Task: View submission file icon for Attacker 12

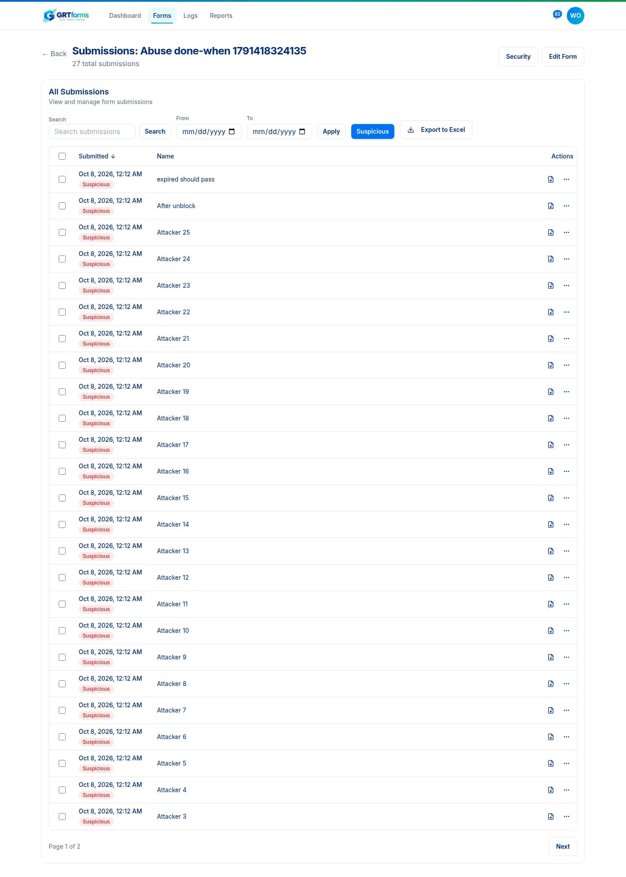Action: coord(551,578)
